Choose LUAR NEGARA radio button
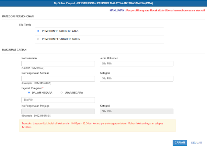This screenshot has height=147, width=207. tap(62, 93)
